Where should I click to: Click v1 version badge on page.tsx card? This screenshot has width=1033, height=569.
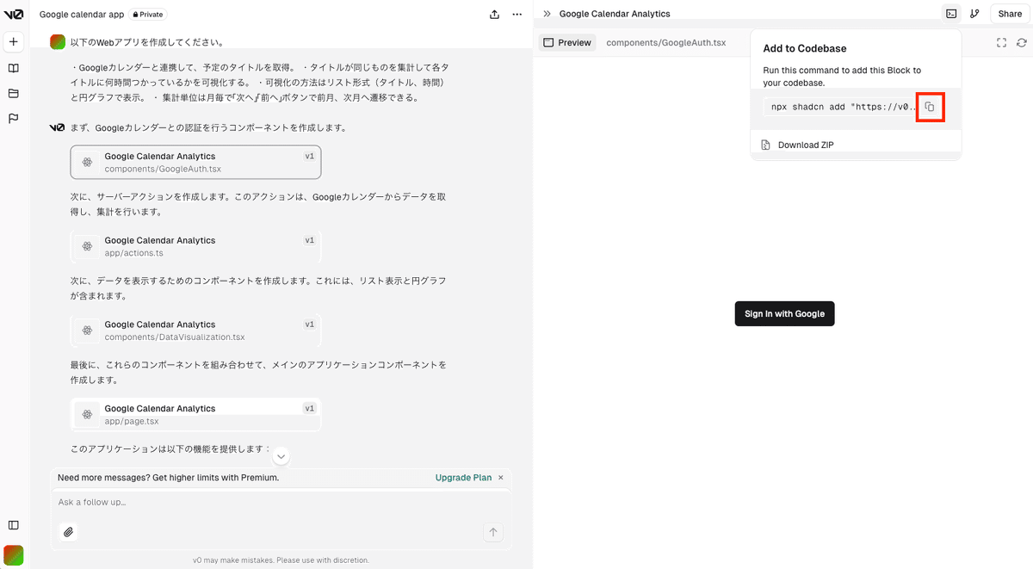tap(310, 408)
